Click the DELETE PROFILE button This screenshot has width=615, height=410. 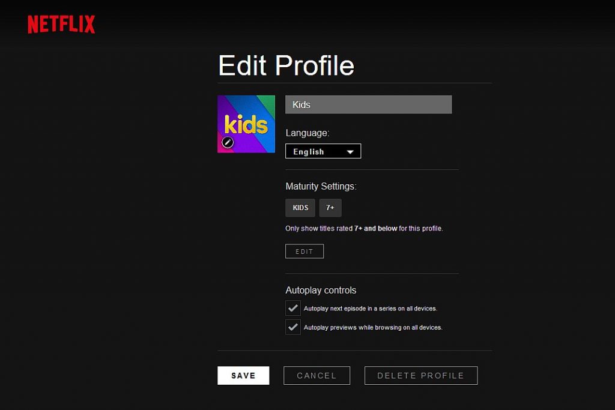tap(421, 376)
